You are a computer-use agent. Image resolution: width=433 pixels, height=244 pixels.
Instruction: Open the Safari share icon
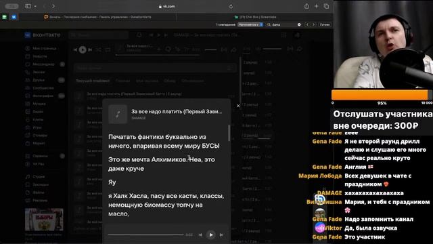pyautogui.click(x=306, y=6)
